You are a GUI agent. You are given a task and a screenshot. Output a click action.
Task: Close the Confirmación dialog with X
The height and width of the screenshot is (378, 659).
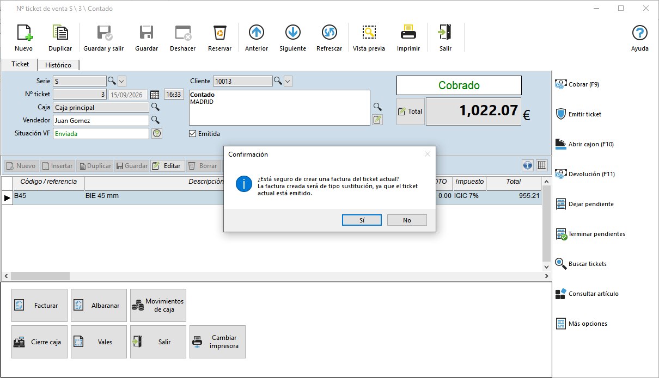428,154
